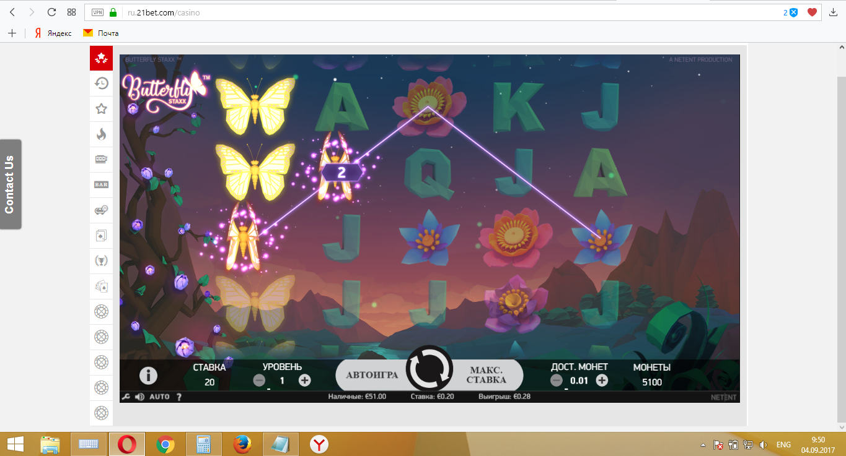
Task: Open the trophy category in sidebar
Action: (x=101, y=260)
